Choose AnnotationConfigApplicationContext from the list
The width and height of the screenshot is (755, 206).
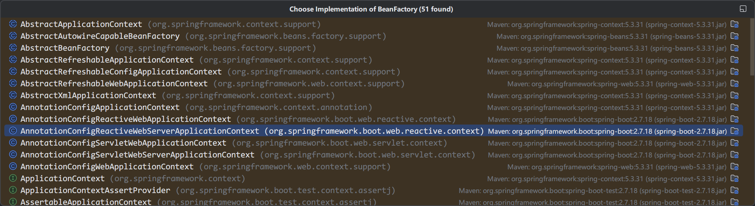[x=100, y=107]
